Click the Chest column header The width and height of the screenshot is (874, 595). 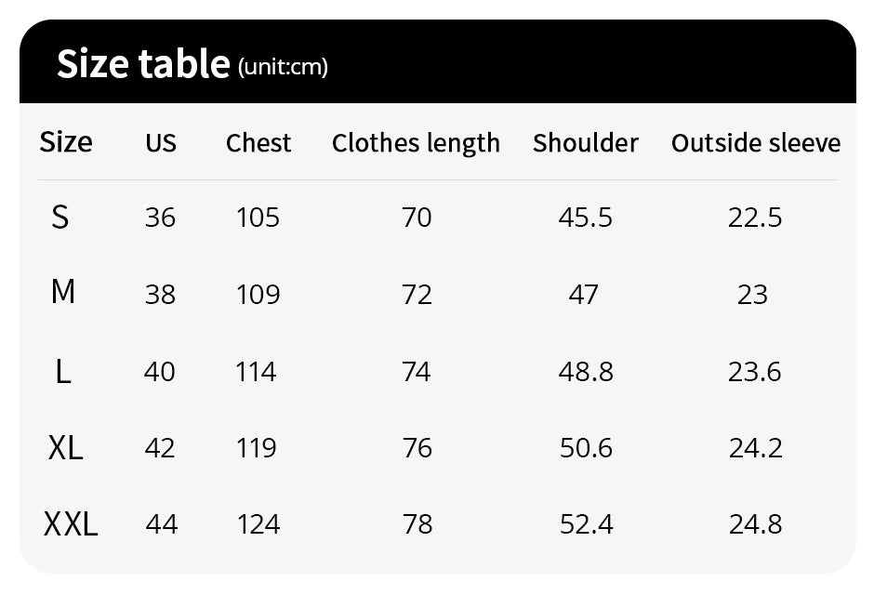(258, 143)
